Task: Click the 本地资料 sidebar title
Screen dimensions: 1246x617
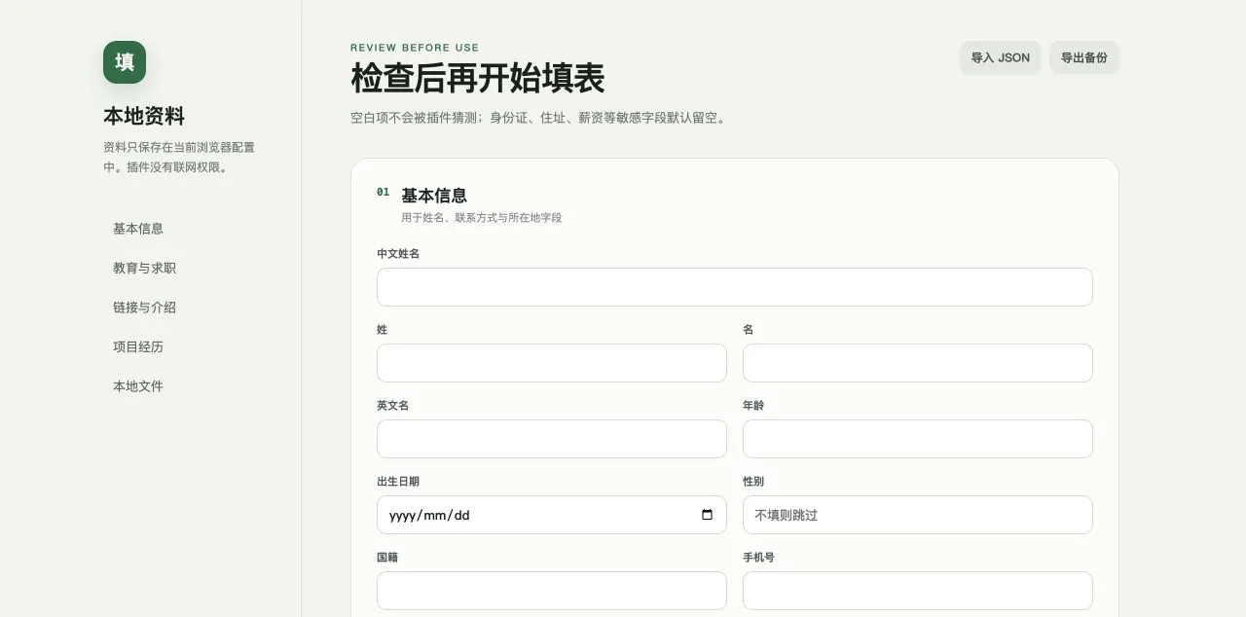Action: coord(144,116)
